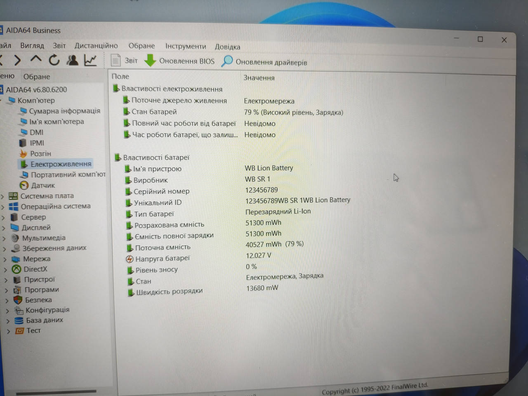Click the driver update magnifier icon
The width and height of the screenshot is (528, 396).
[x=227, y=61]
